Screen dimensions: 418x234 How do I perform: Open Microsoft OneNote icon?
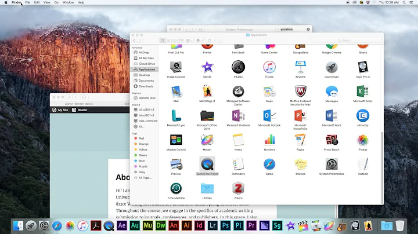(x=238, y=116)
